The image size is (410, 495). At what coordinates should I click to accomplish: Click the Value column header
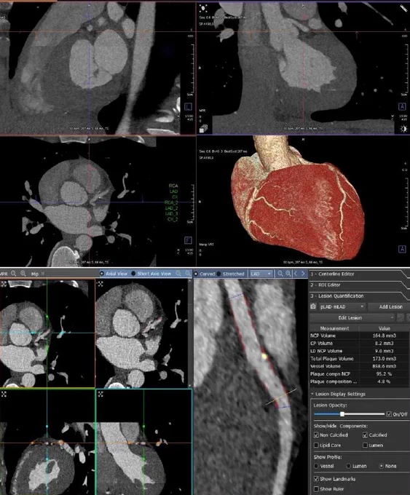tap(385, 328)
